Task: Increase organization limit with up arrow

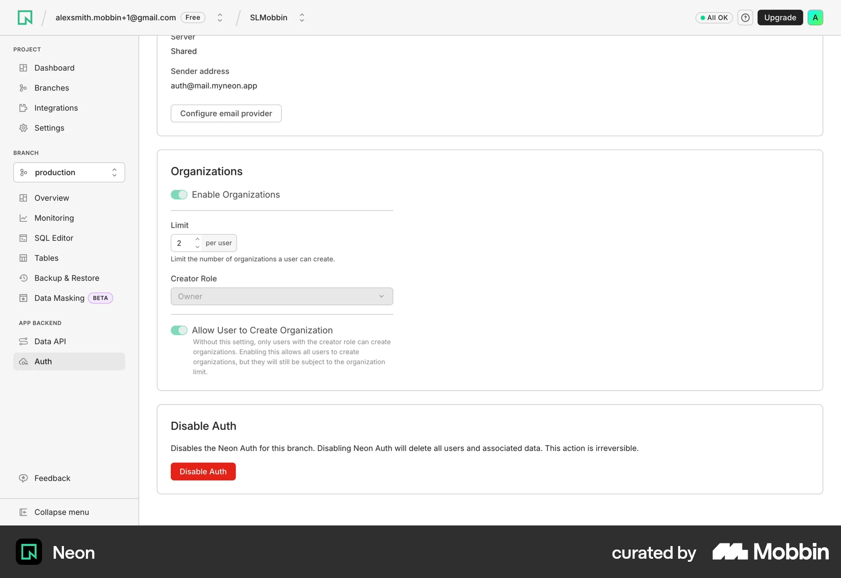Action: click(198, 239)
